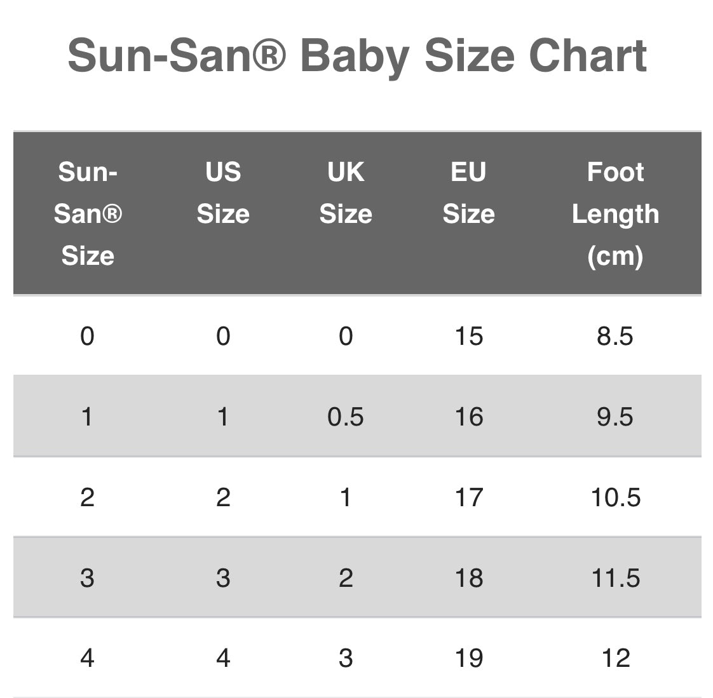713x698 pixels.
Task: Click the US Size column header
Action: [x=223, y=193]
